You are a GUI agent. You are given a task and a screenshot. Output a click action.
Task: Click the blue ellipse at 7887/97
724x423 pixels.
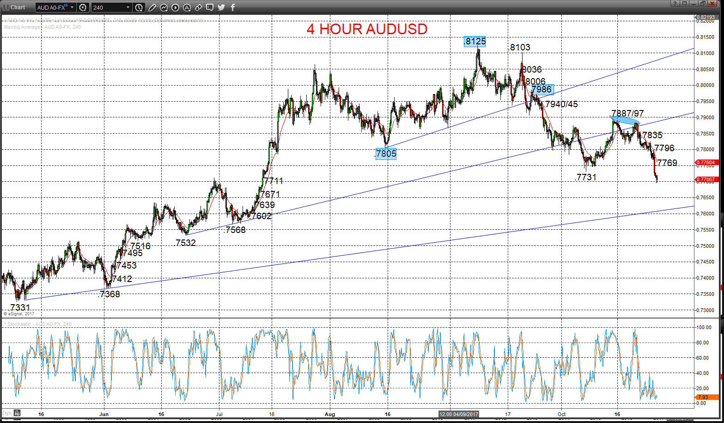pyautogui.click(x=626, y=121)
